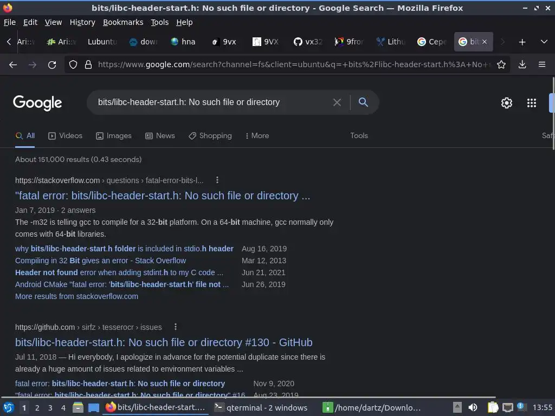Open 'Header not found error' link
Screen dimensions: 555x416
click(119, 273)
